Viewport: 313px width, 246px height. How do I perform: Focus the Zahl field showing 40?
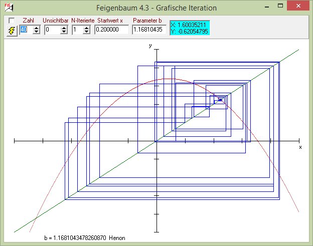point(27,30)
